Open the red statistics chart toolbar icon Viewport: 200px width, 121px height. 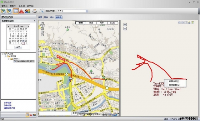(22, 11)
